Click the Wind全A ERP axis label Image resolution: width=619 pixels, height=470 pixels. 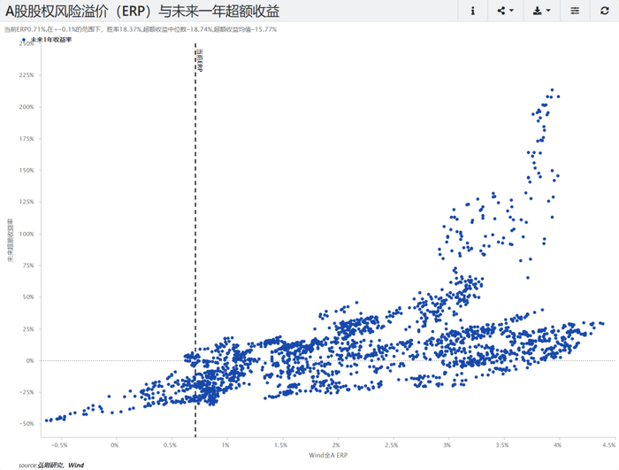(328, 455)
